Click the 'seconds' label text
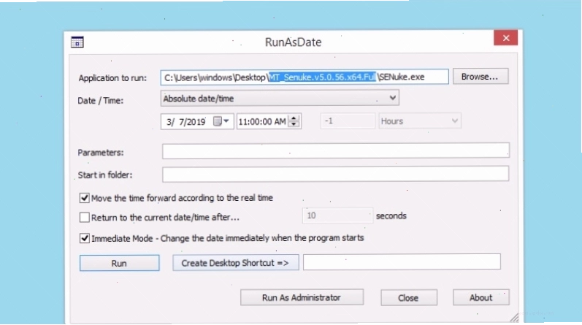The width and height of the screenshot is (582, 325). tap(391, 215)
